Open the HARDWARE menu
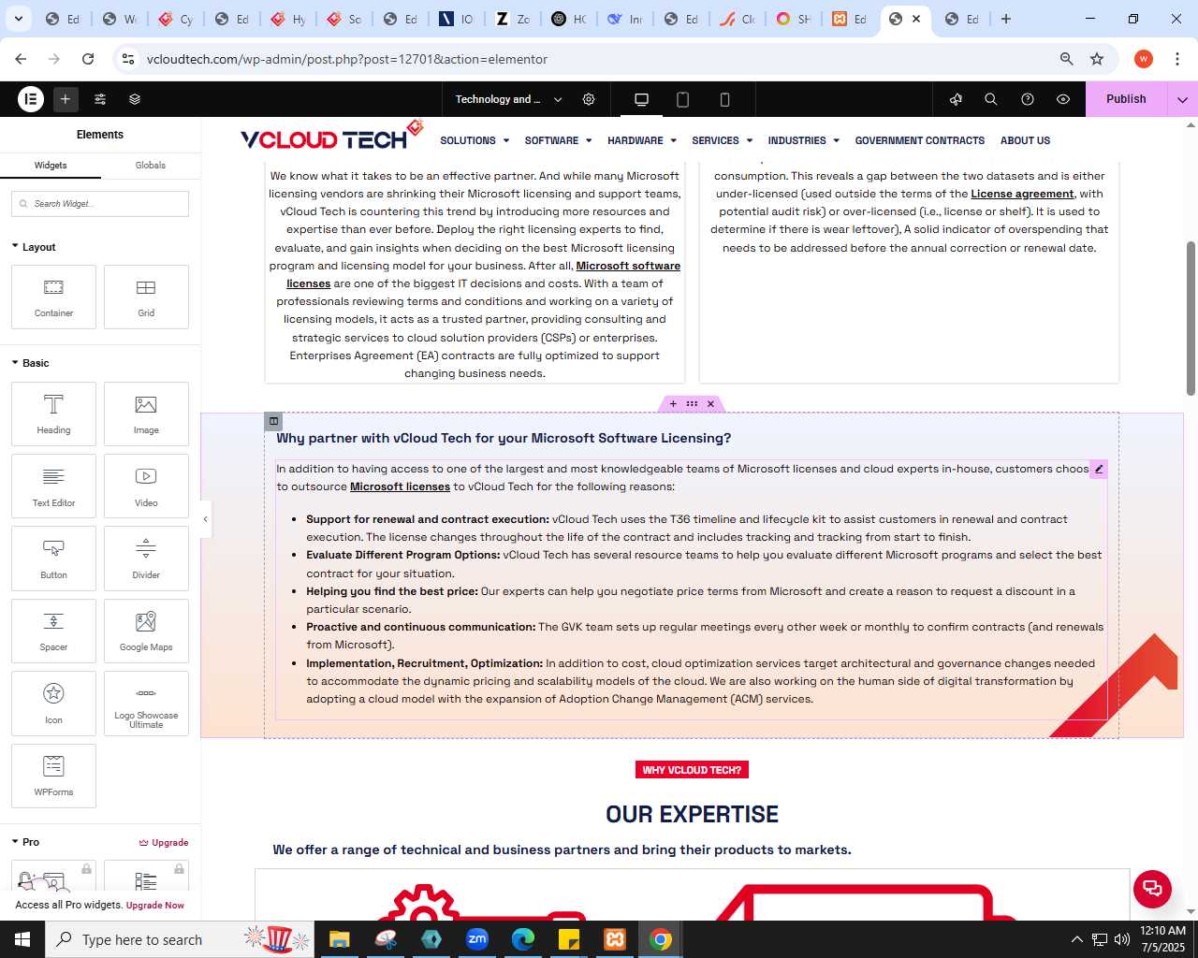The height and width of the screenshot is (958, 1198). coord(642,140)
